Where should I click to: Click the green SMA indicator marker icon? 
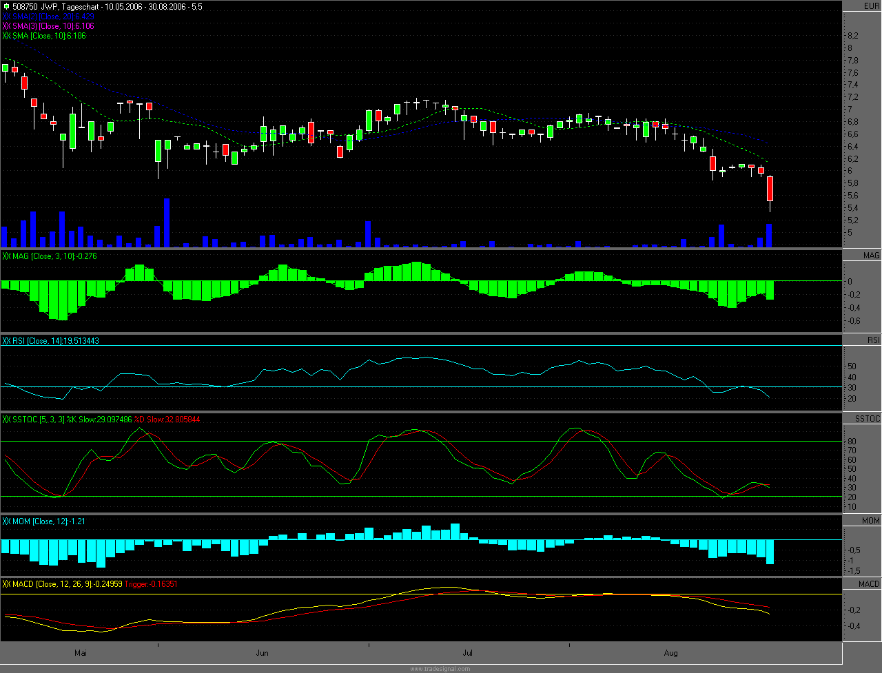tap(6, 35)
